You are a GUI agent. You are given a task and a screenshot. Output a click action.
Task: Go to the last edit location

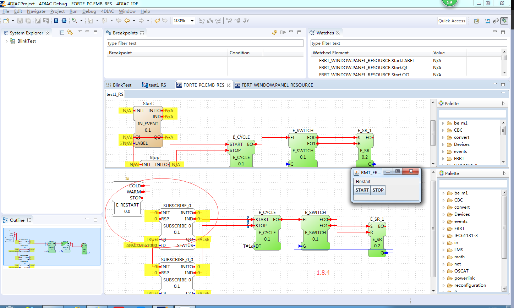pos(119,21)
